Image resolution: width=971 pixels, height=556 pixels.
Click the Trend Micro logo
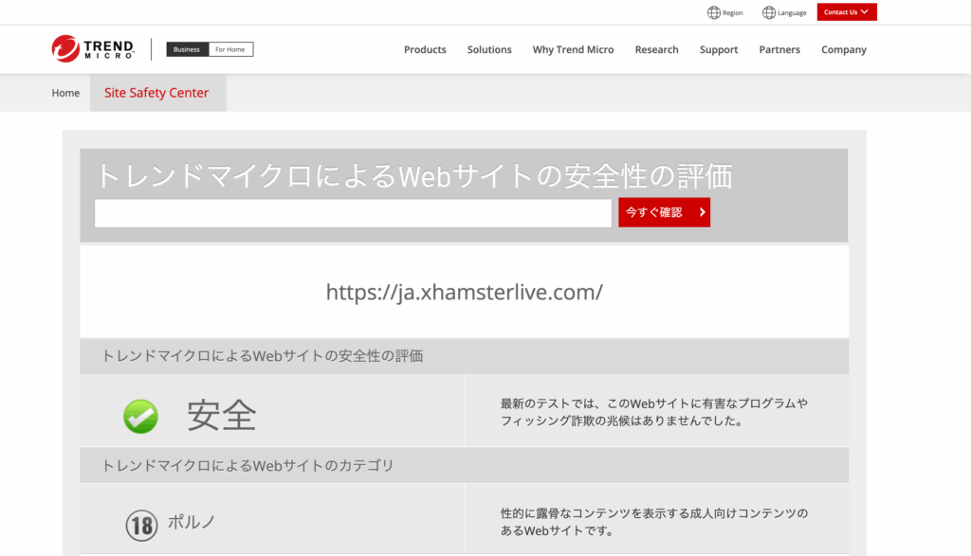pos(92,49)
